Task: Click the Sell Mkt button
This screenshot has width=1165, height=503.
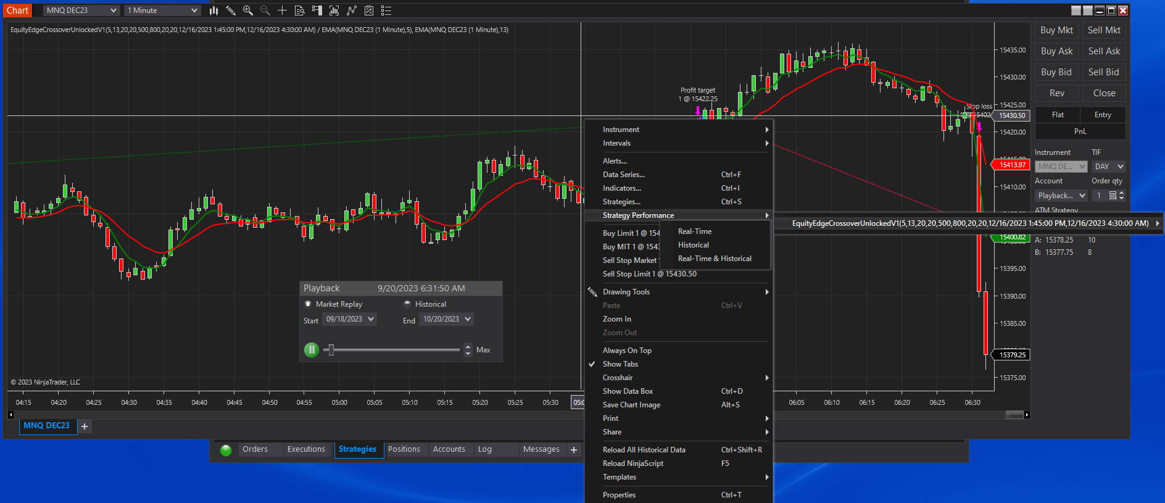Action: tap(1104, 30)
